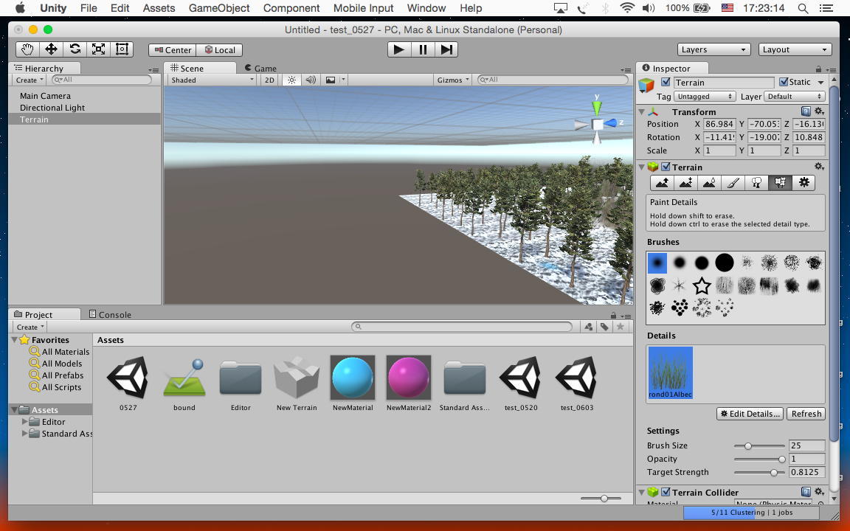Collapse the Transform component
Viewport: 850px width, 531px height.
coord(642,111)
